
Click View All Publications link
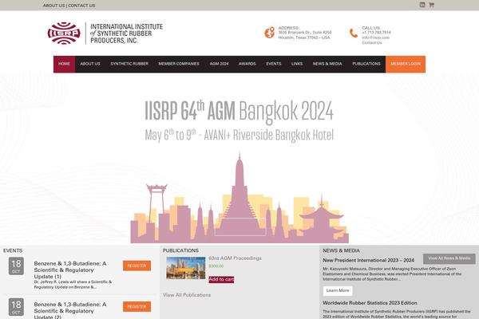(x=187, y=295)
